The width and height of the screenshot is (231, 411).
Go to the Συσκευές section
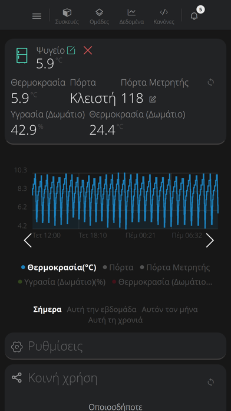coord(67,17)
